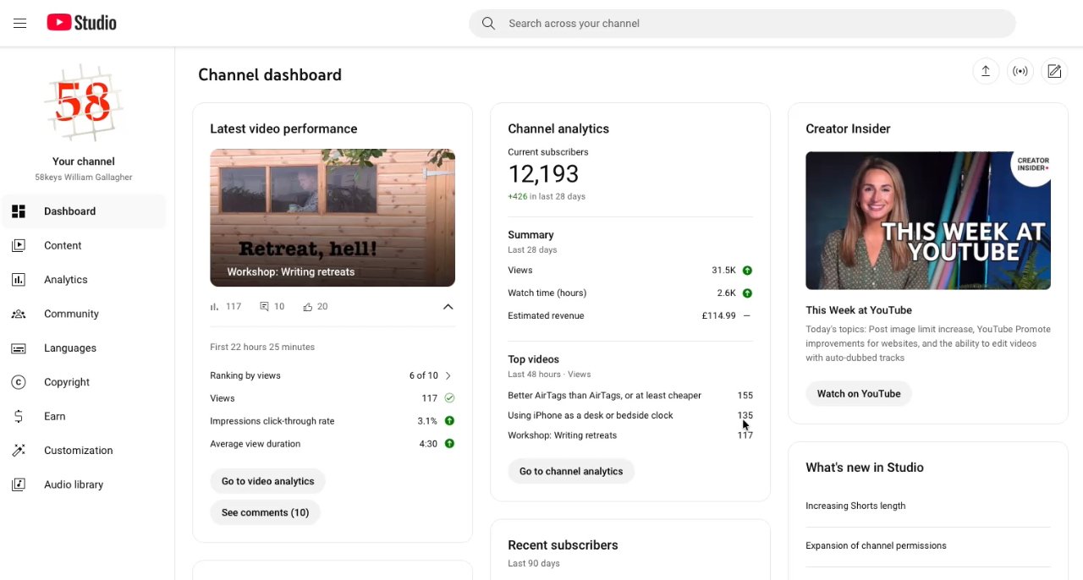Click the Upload videos icon

tap(986, 71)
